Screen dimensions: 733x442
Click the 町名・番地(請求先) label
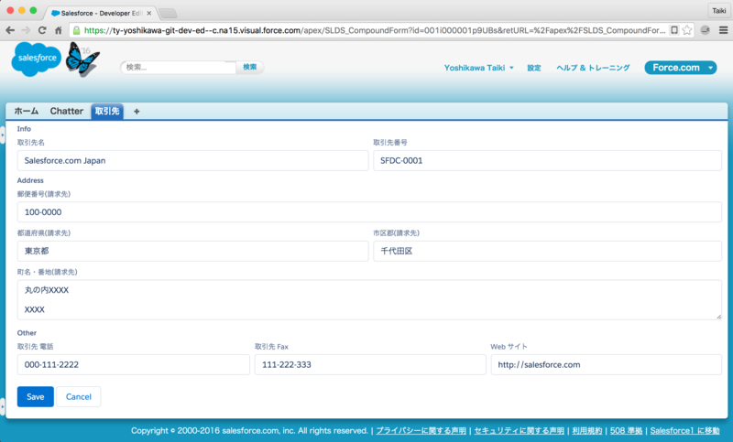(x=48, y=272)
